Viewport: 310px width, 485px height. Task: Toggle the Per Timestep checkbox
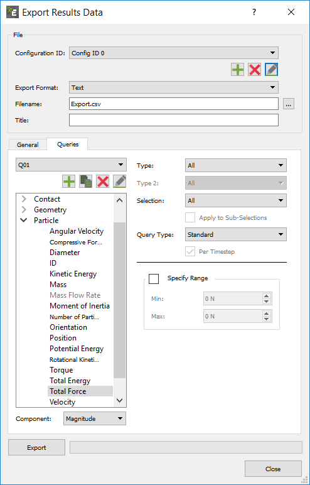190,251
